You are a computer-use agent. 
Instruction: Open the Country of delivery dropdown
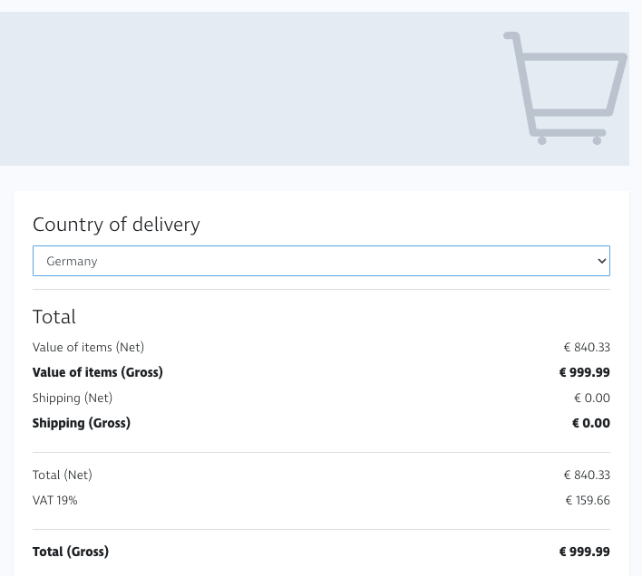click(321, 261)
